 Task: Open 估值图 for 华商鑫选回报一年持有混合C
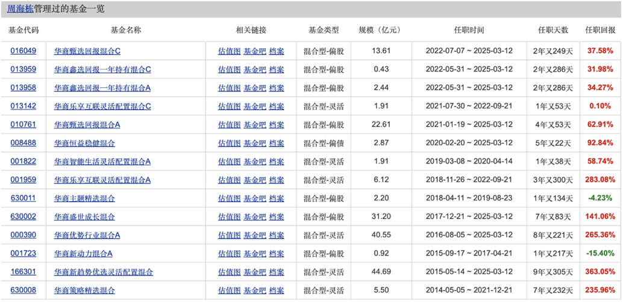coord(229,69)
